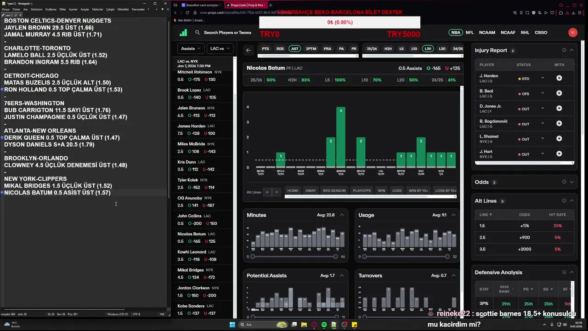Screen dimensions: 588x331
Task: Open Dosya menu in Notepad++
Action: click(6, 9)
